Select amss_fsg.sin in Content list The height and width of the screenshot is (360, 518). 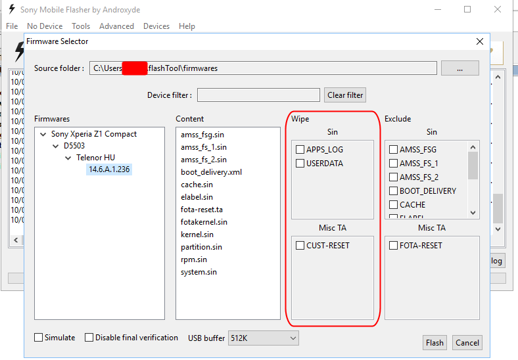(x=202, y=135)
